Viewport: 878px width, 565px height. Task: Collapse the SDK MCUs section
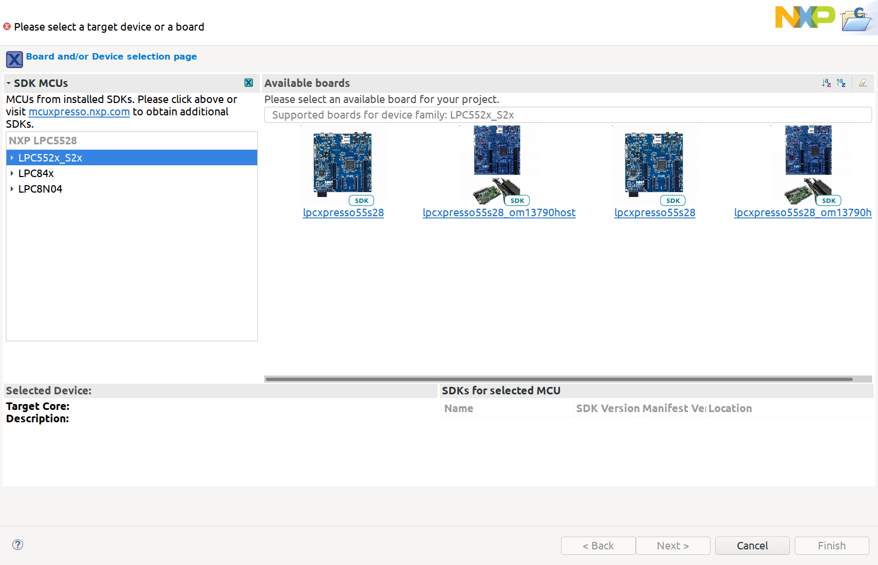click(8, 83)
